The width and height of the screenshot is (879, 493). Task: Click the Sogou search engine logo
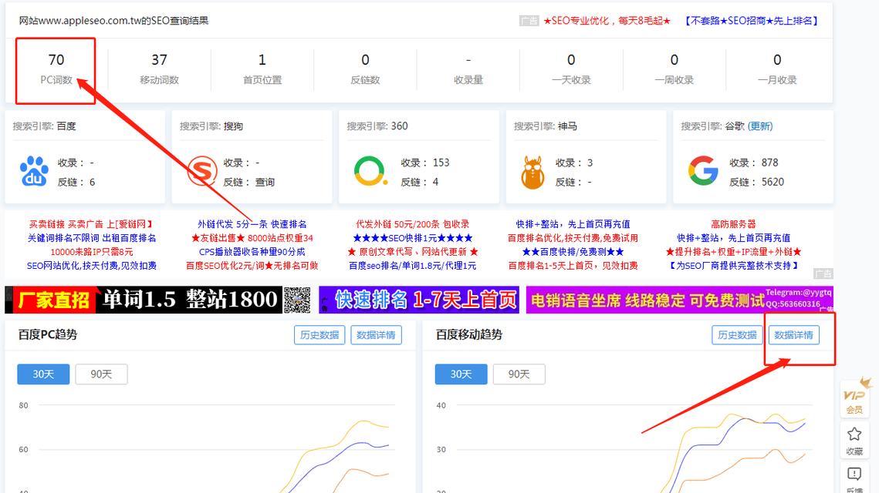tap(202, 171)
